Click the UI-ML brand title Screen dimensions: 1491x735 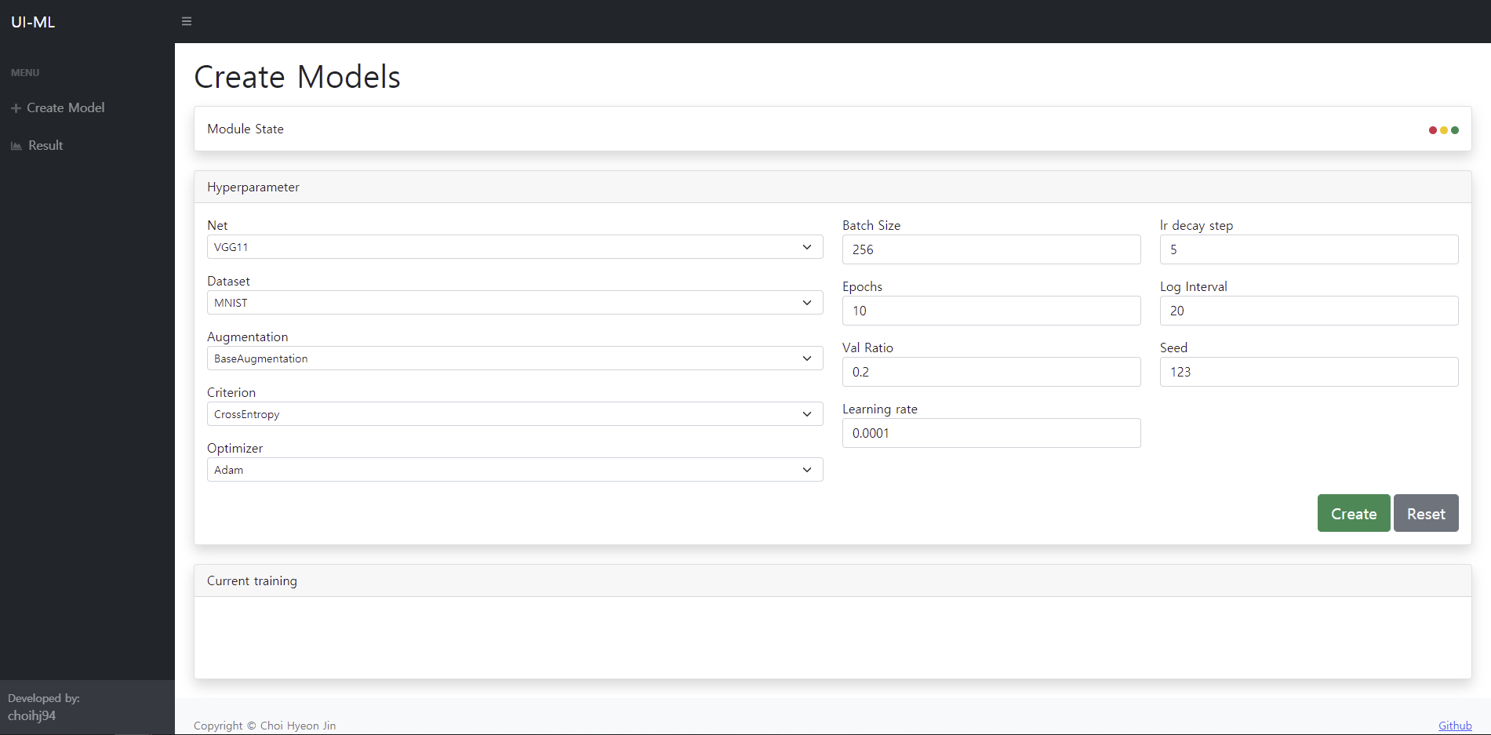tap(33, 22)
